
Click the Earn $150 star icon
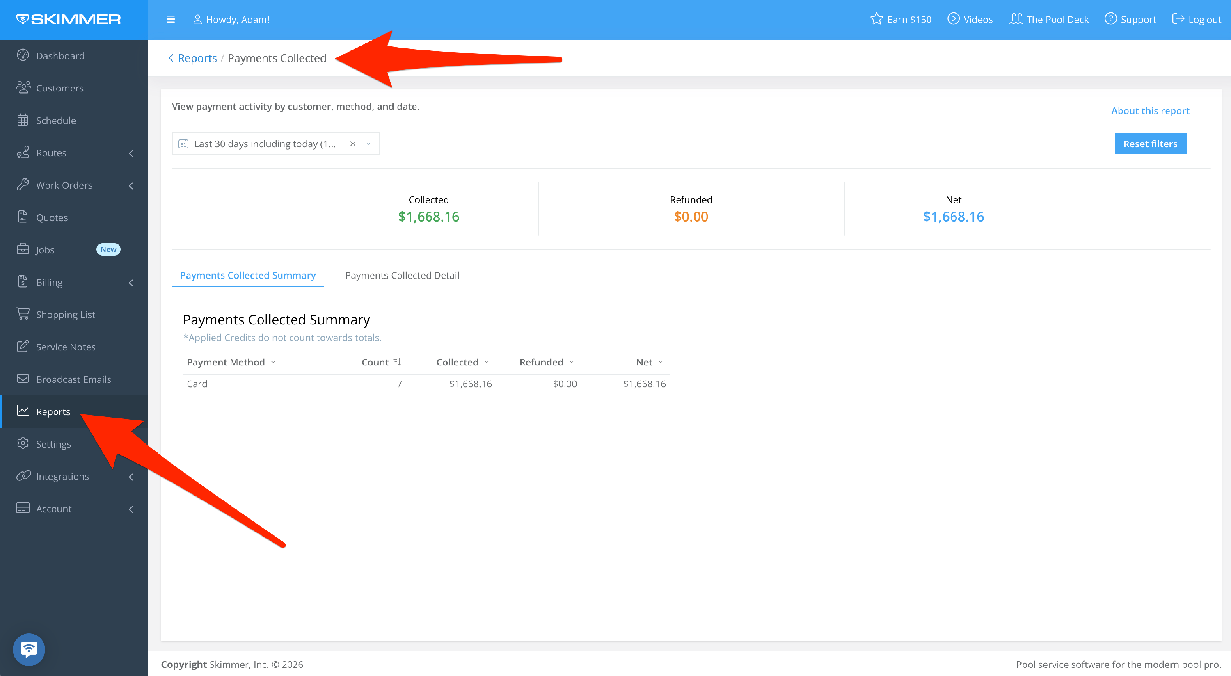(x=876, y=19)
